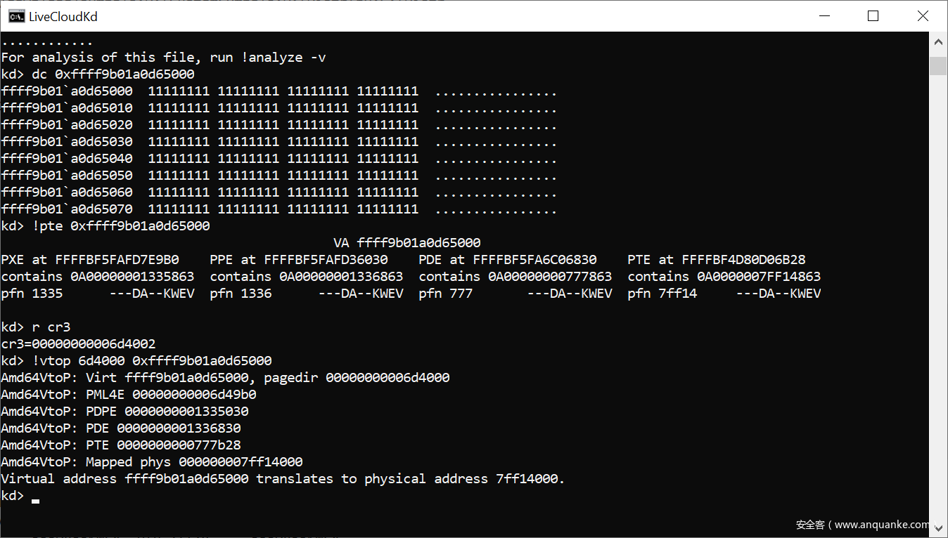
Task: Click the "!vtop 6d4000" command line
Action: pyautogui.click(x=151, y=361)
